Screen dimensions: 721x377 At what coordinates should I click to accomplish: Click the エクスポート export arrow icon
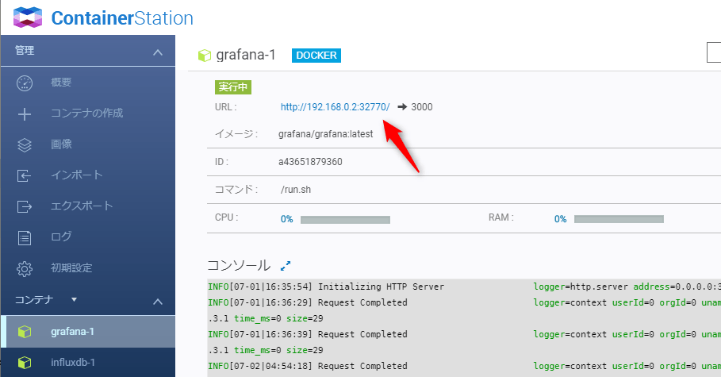[25, 206]
